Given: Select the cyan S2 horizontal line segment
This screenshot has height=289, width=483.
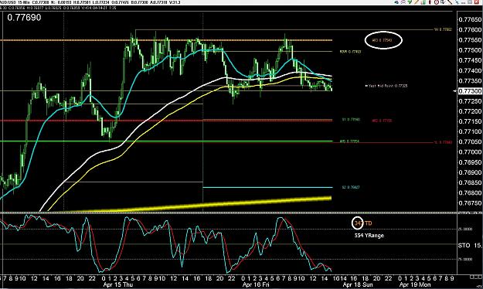Looking at the screenshot, I should tap(267, 187).
